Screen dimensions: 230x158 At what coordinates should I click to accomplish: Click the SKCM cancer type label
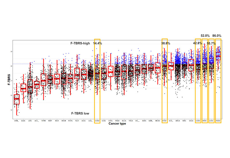(x=64, y=121)
